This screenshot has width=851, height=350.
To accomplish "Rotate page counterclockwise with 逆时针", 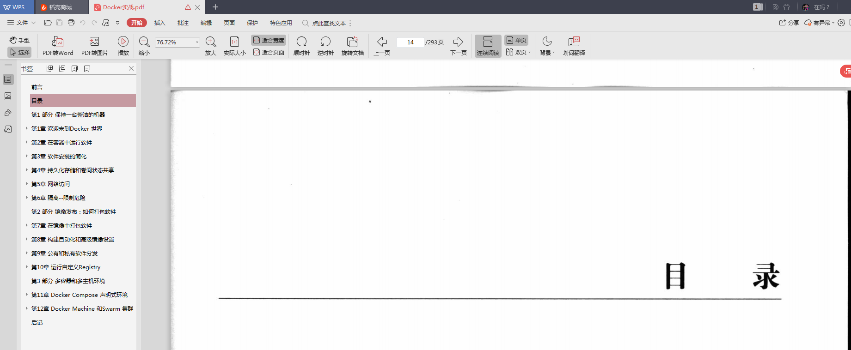I will click(x=325, y=46).
